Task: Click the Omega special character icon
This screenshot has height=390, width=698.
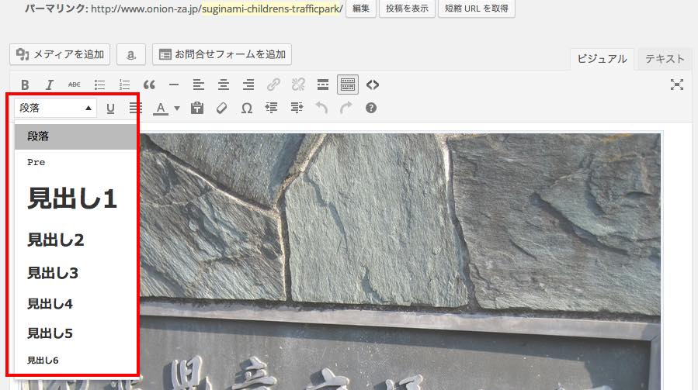Action: (247, 108)
